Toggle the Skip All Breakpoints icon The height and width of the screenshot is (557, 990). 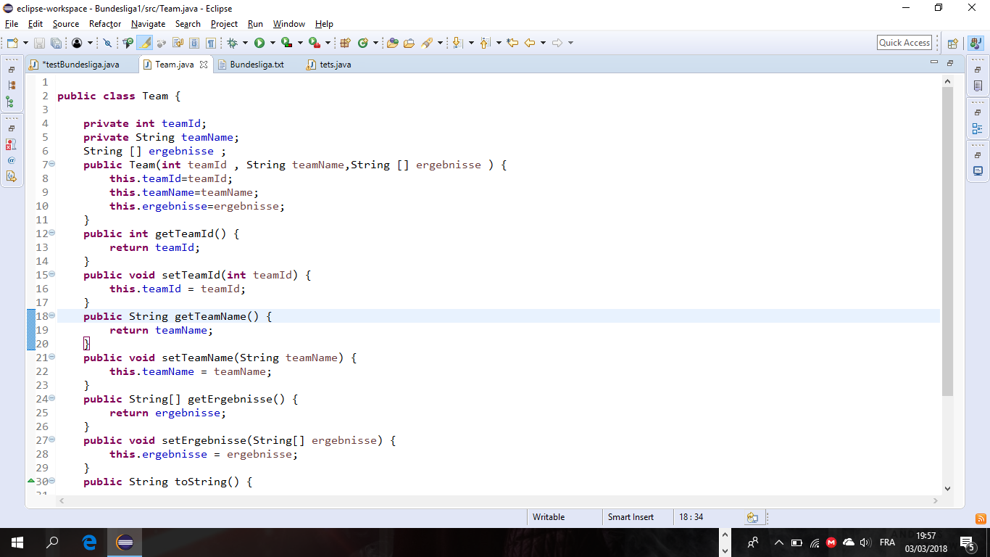point(108,43)
